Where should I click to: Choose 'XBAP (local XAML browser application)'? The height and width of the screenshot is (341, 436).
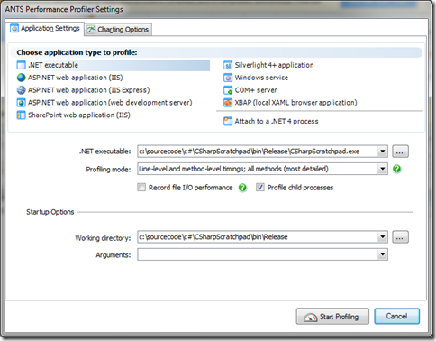[290, 103]
